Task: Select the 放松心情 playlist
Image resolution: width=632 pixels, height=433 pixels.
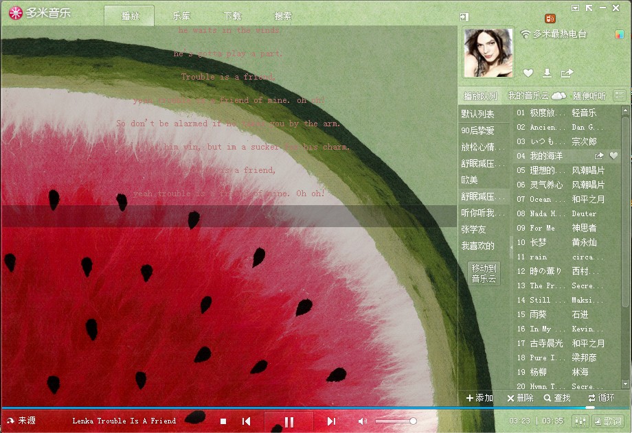Action: click(484, 147)
